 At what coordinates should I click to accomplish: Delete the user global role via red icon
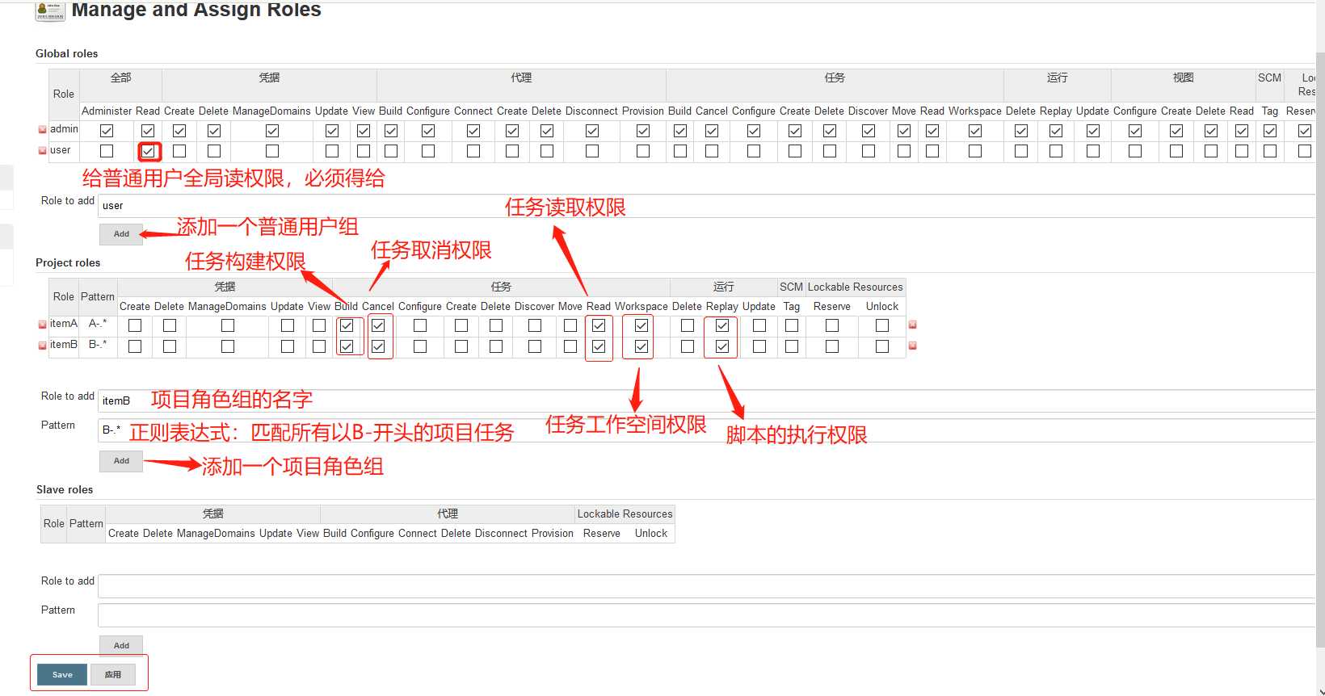(x=43, y=151)
